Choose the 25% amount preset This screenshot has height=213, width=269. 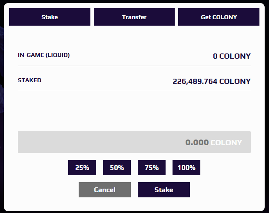(82, 167)
